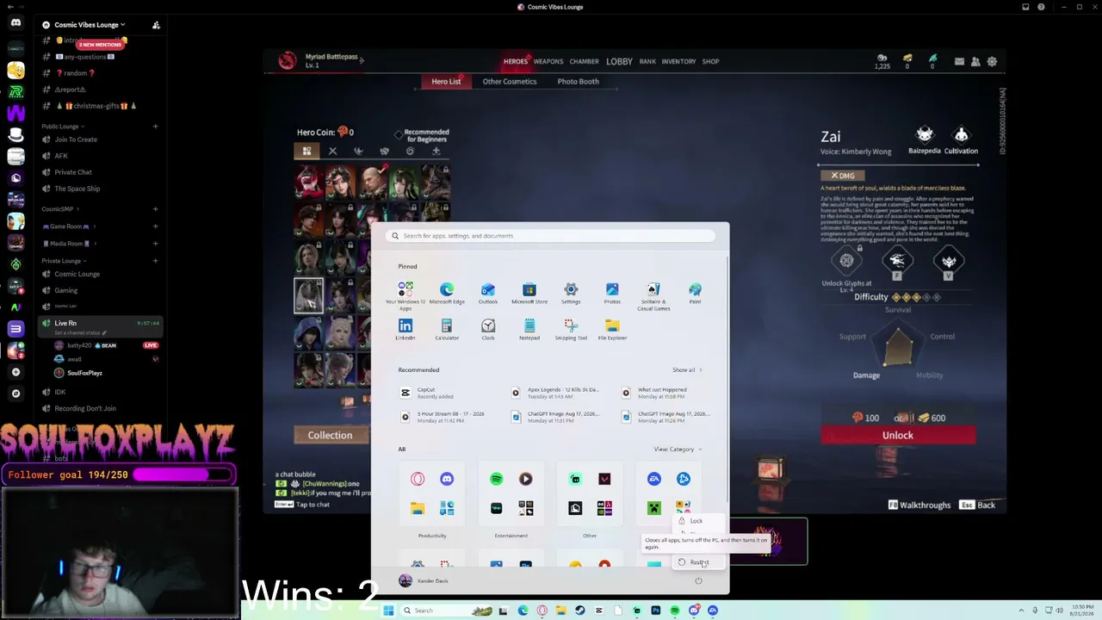Open Xander Davis user account
Viewport: 1102px width, 620px height.
pos(424,581)
